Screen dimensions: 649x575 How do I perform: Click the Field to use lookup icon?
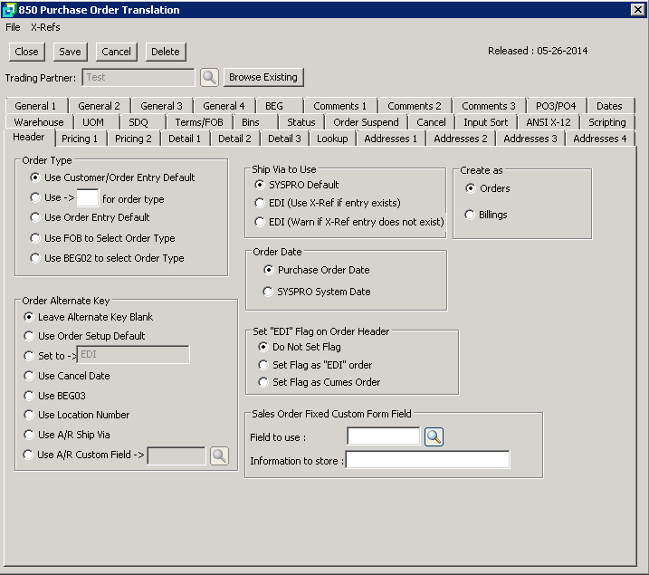pos(434,437)
